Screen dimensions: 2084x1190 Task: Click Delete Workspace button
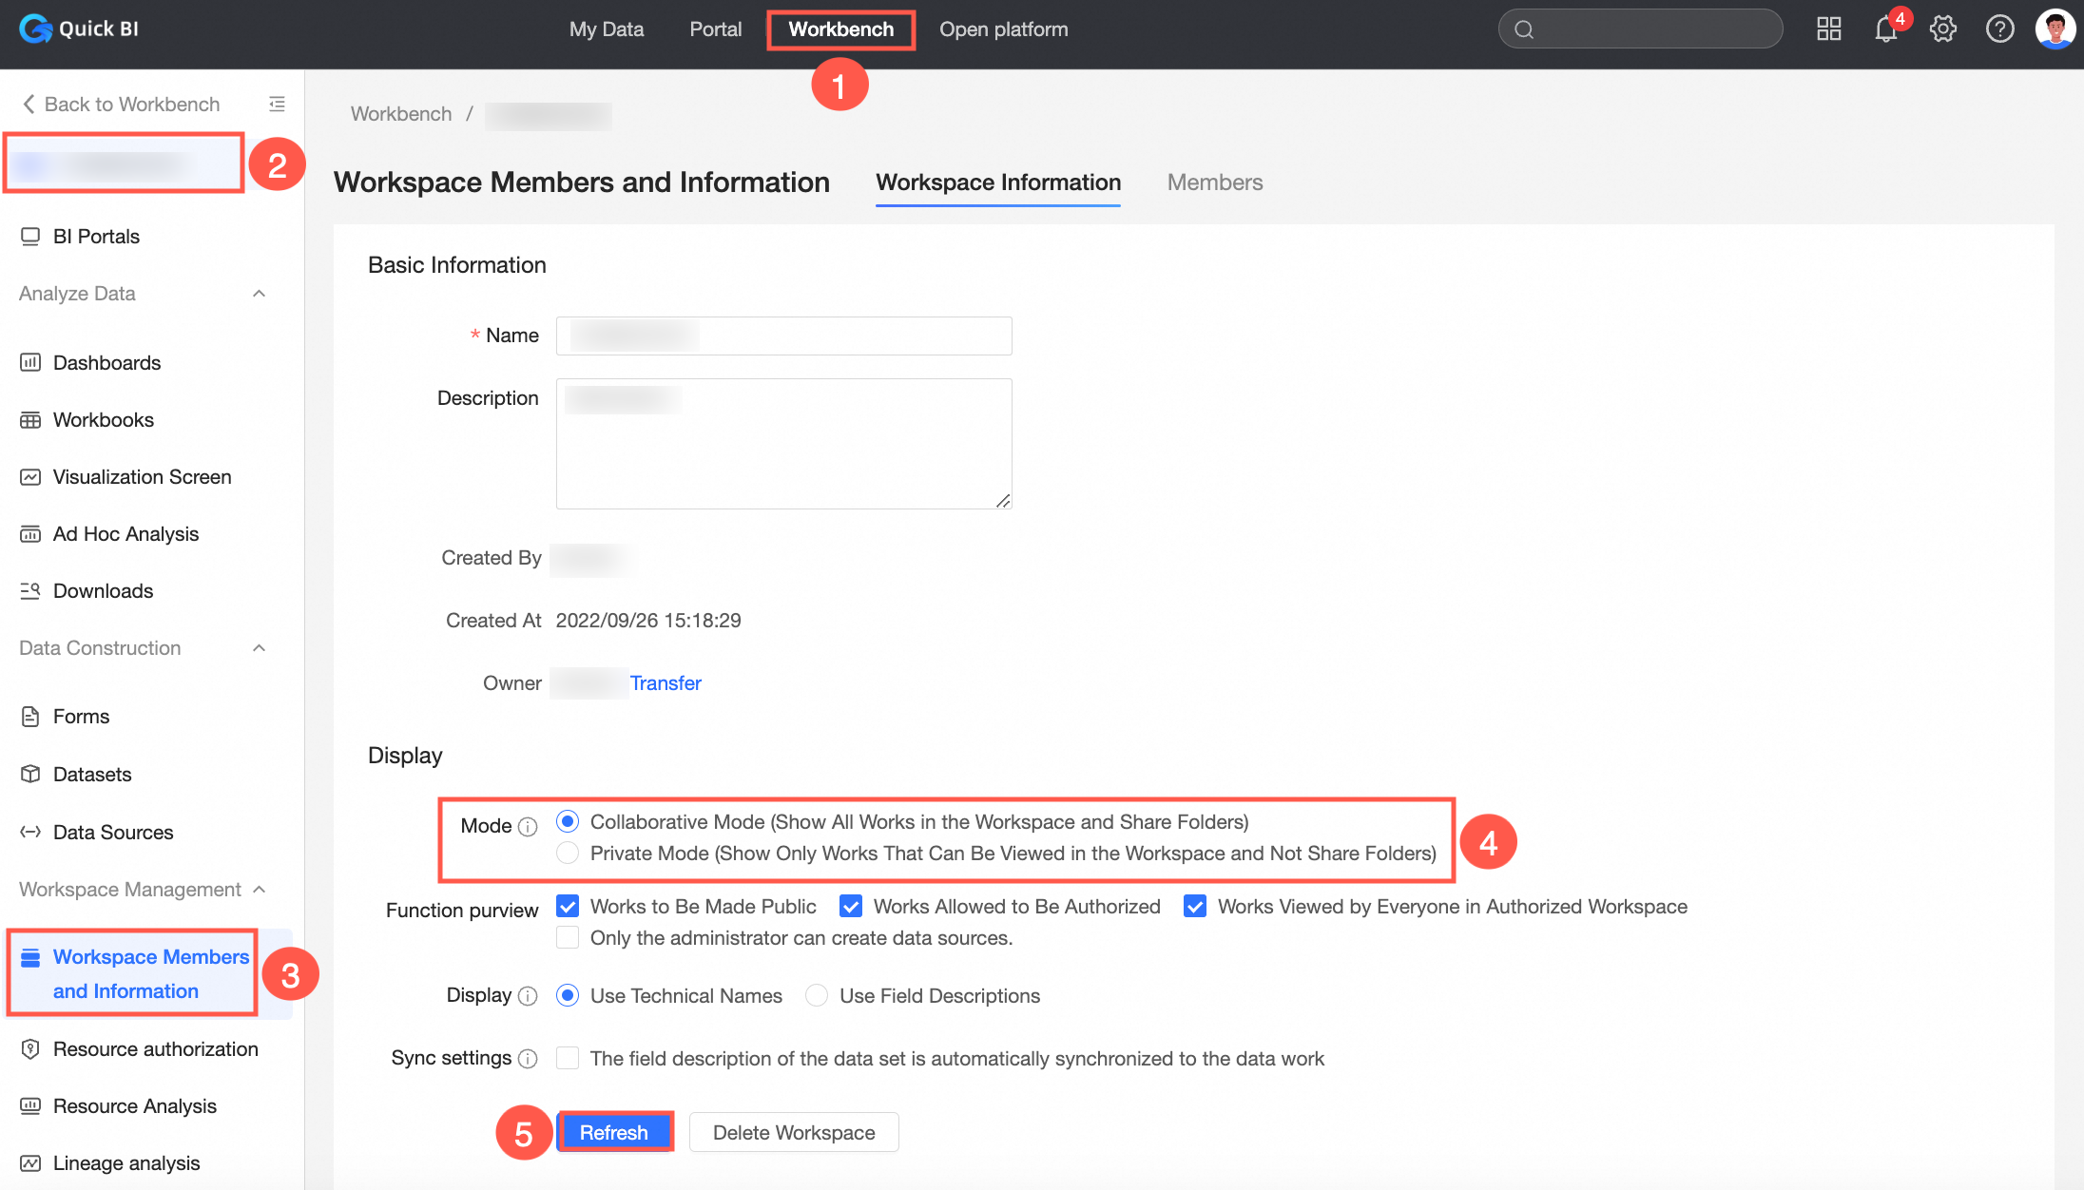coord(794,1132)
